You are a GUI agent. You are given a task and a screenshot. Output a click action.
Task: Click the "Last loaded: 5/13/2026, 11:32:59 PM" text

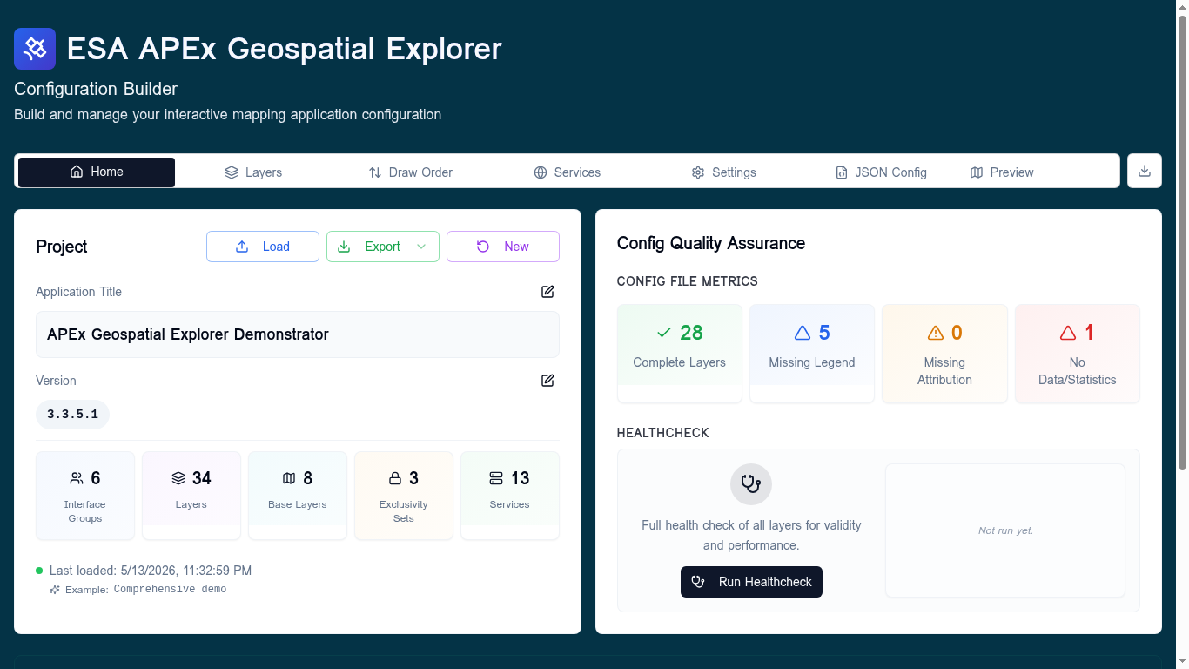(x=151, y=571)
